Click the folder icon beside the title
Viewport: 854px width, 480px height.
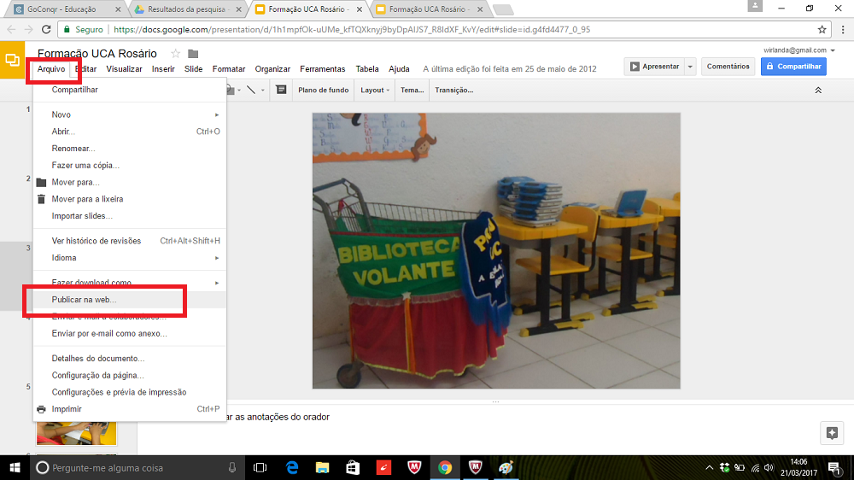pos(193,54)
